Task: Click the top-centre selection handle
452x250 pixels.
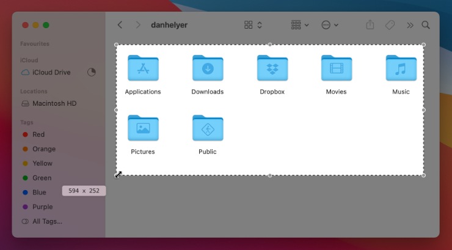Action: (x=270, y=45)
